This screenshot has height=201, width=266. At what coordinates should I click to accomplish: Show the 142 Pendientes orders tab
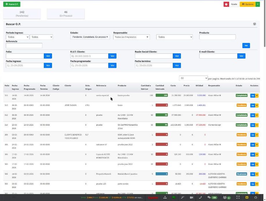[x=22, y=14]
